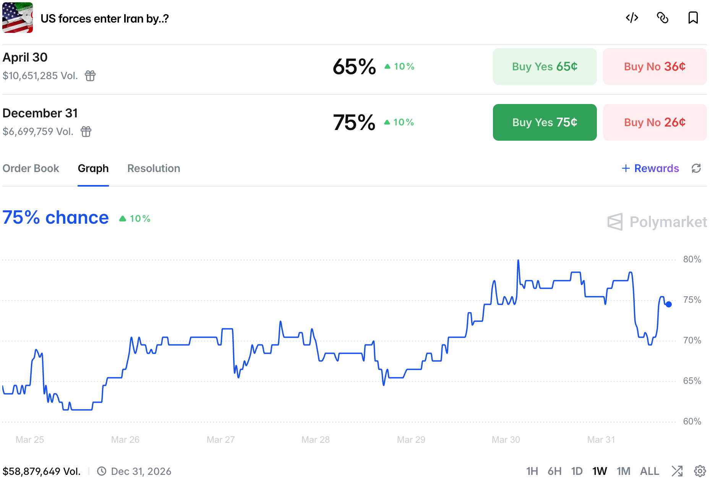Open the Rewards link
Image resolution: width=710 pixels, height=481 pixels.
[x=650, y=168]
